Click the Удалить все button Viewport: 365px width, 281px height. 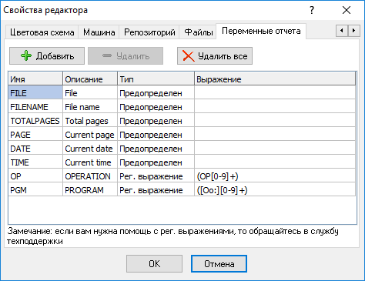215,55
